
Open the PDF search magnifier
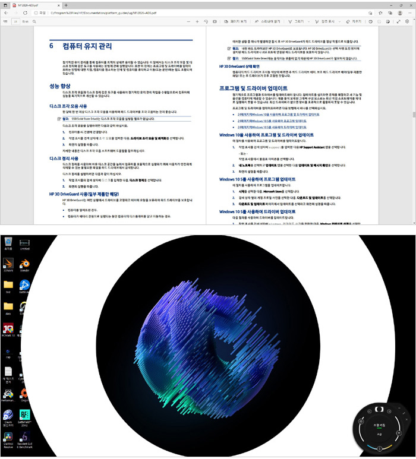34,21
